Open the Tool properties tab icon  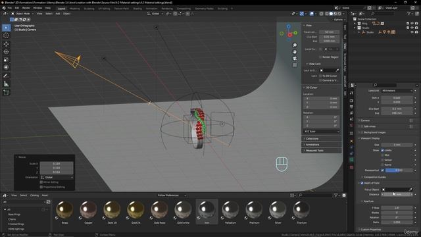(351, 93)
